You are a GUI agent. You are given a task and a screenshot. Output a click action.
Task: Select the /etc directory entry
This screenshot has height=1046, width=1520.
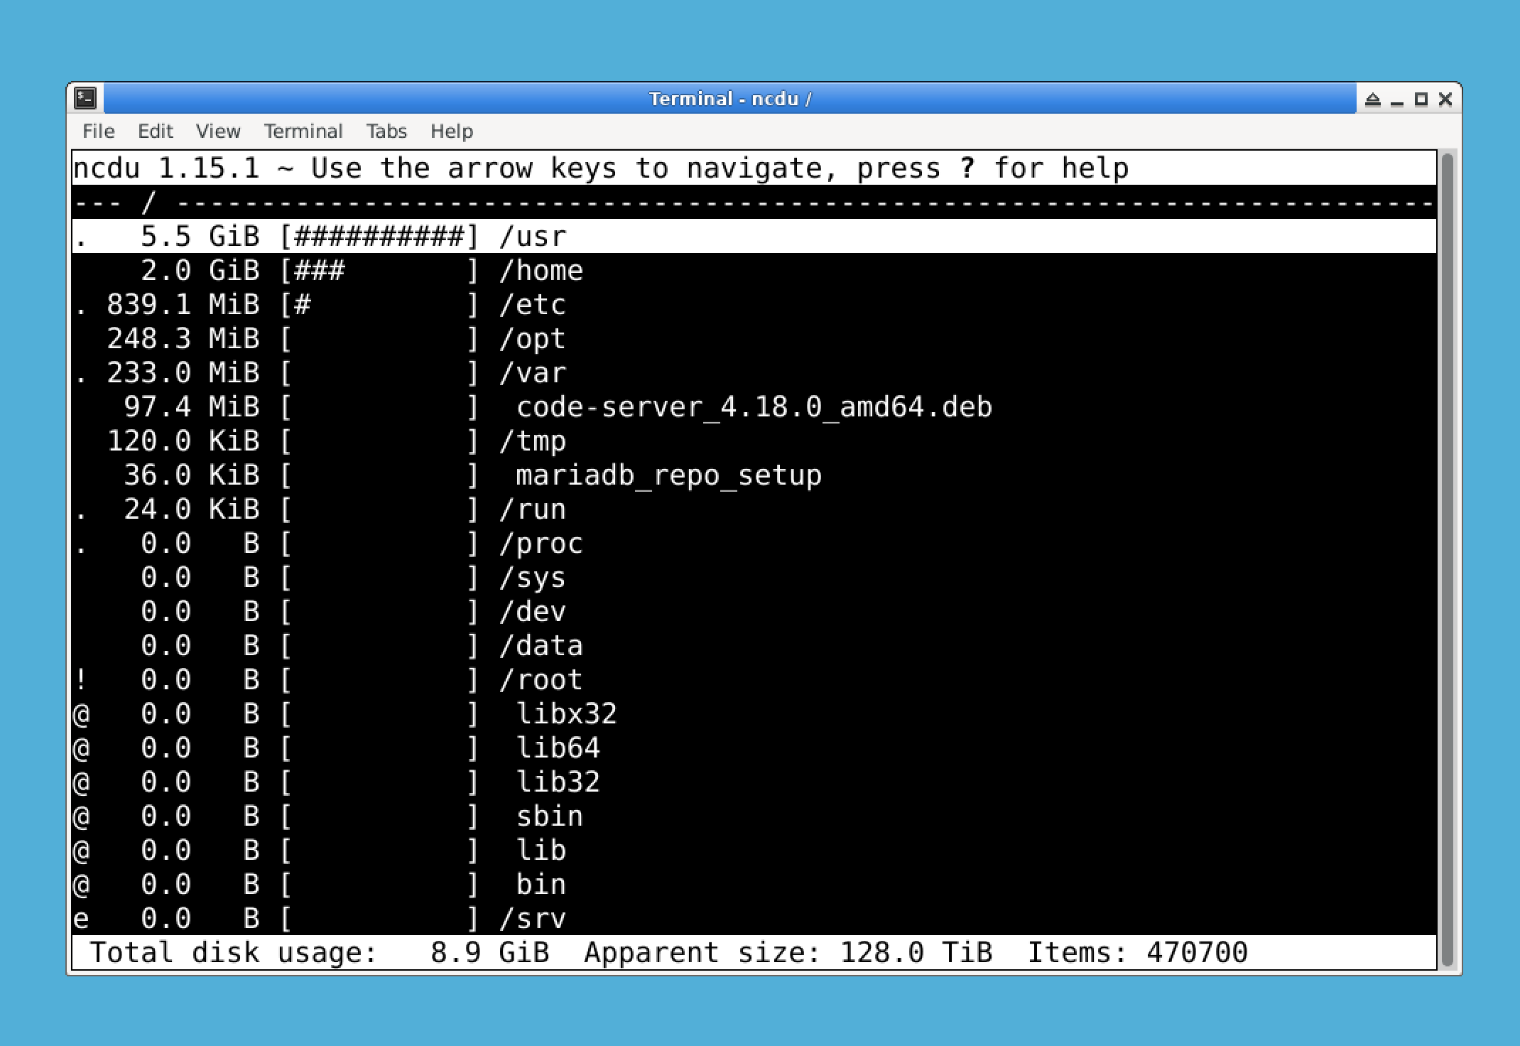tap(533, 304)
